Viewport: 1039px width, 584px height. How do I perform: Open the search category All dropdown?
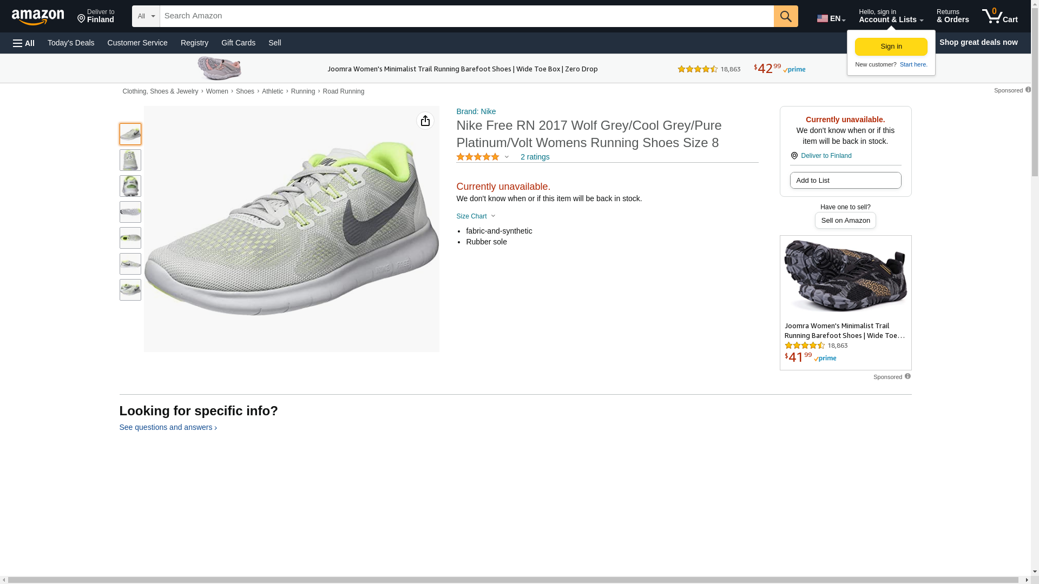click(146, 16)
